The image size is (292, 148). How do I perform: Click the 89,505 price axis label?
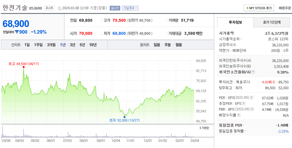click(x=201, y=61)
